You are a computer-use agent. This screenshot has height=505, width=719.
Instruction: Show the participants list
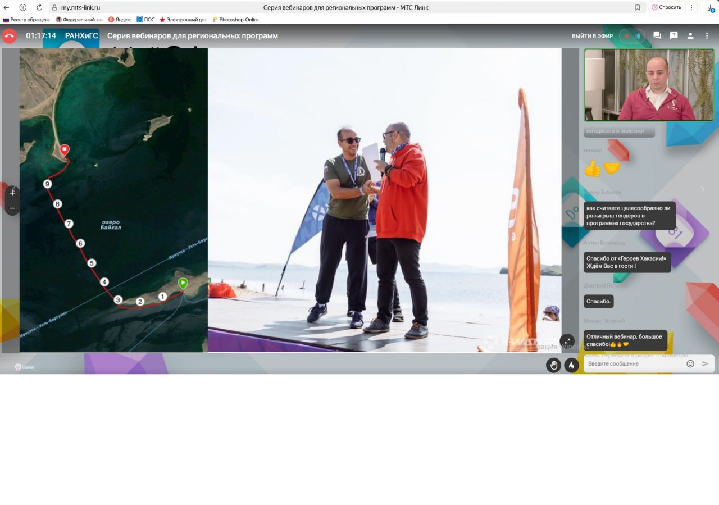[x=690, y=36]
